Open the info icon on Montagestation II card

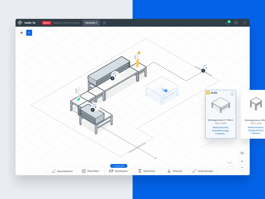click(232, 94)
